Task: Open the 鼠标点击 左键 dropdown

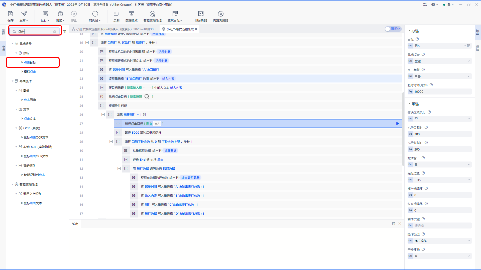Action: (440, 61)
